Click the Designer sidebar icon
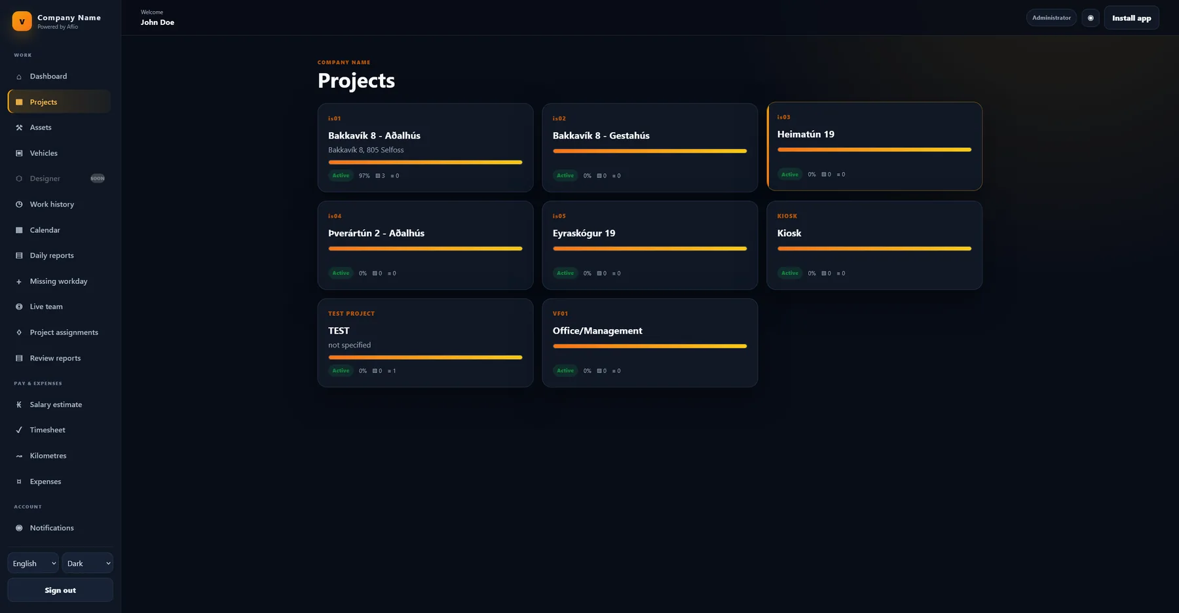 point(19,179)
